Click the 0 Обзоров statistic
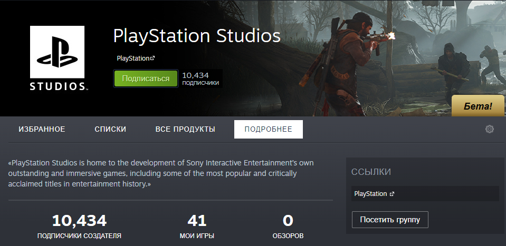506x246 pixels. coord(288,228)
